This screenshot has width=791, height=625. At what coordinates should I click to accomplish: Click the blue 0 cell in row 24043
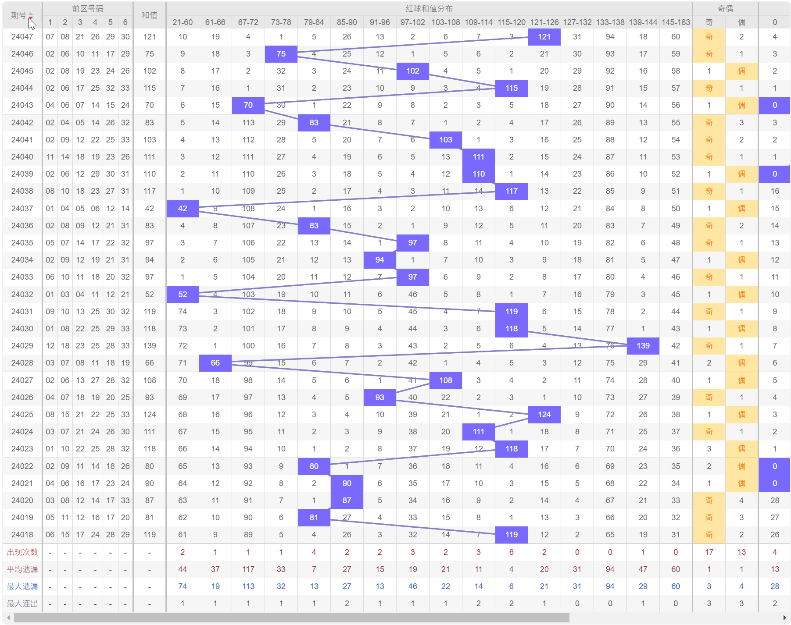pos(775,105)
